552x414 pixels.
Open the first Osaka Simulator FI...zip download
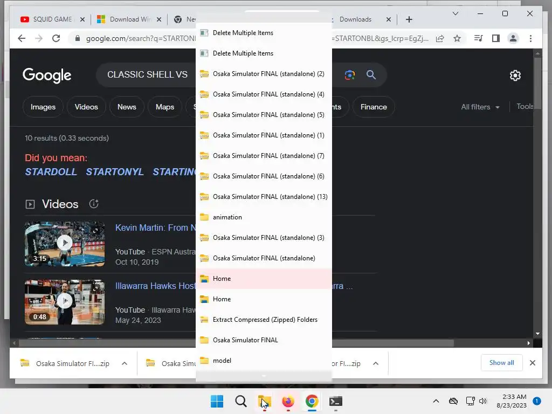point(65,363)
